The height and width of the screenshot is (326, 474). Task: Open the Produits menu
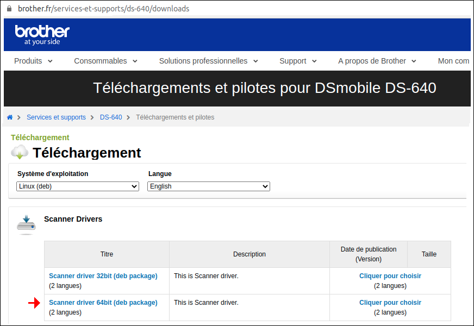(x=28, y=61)
